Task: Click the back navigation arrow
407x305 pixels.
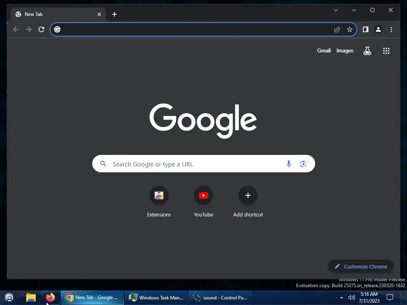Action: 16,29
